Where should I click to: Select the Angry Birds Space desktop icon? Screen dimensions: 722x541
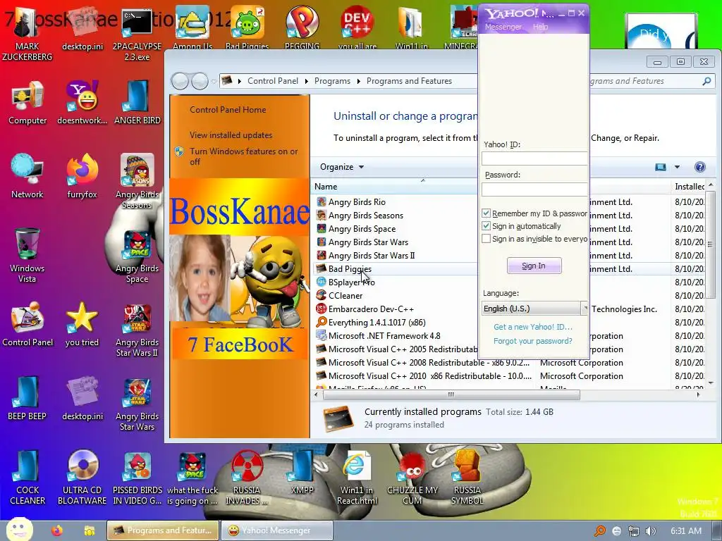[x=137, y=255]
